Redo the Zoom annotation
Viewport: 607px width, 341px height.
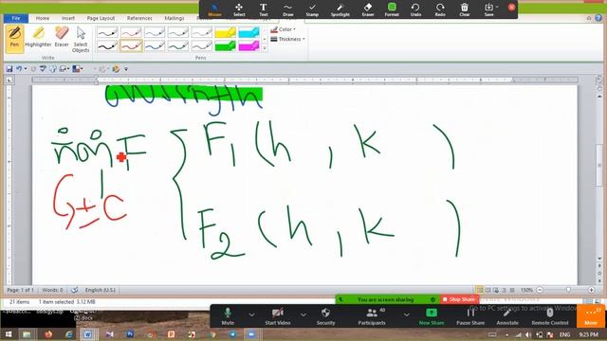pos(440,9)
